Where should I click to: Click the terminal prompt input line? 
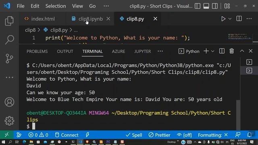pyautogui.click(x=31, y=126)
